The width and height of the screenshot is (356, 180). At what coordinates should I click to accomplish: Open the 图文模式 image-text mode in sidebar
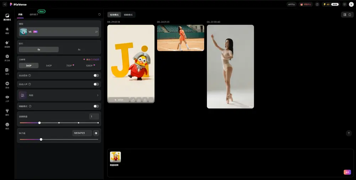point(7,17)
